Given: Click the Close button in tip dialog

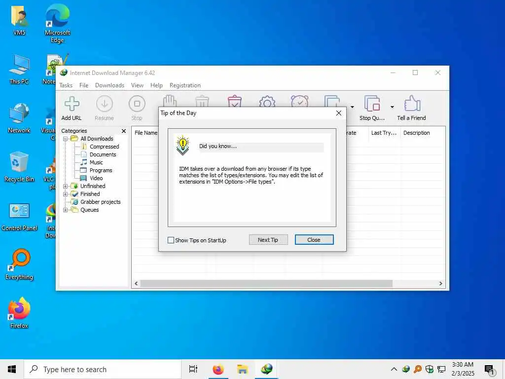Looking at the screenshot, I should tap(314, 240).
